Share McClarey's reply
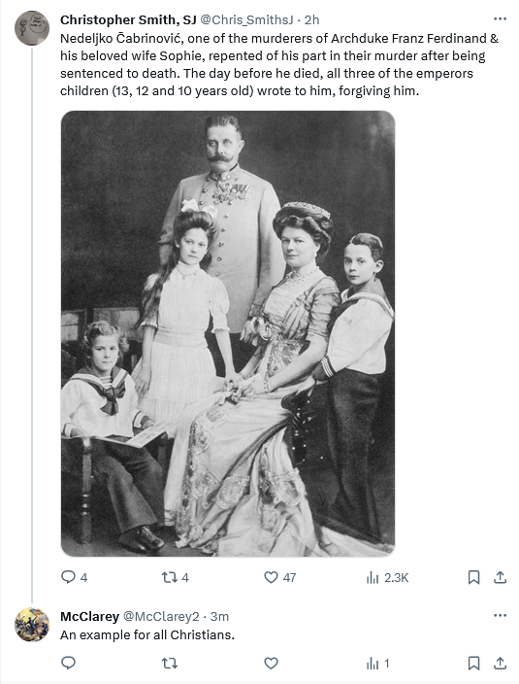 pyautogui.click(x=501, y=663)
